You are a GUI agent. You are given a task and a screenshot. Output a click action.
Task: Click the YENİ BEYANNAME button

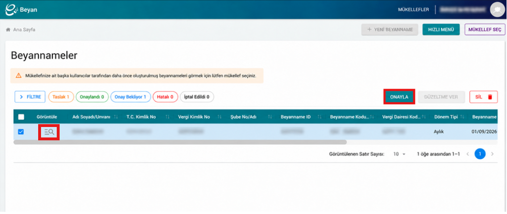(390, 29)
